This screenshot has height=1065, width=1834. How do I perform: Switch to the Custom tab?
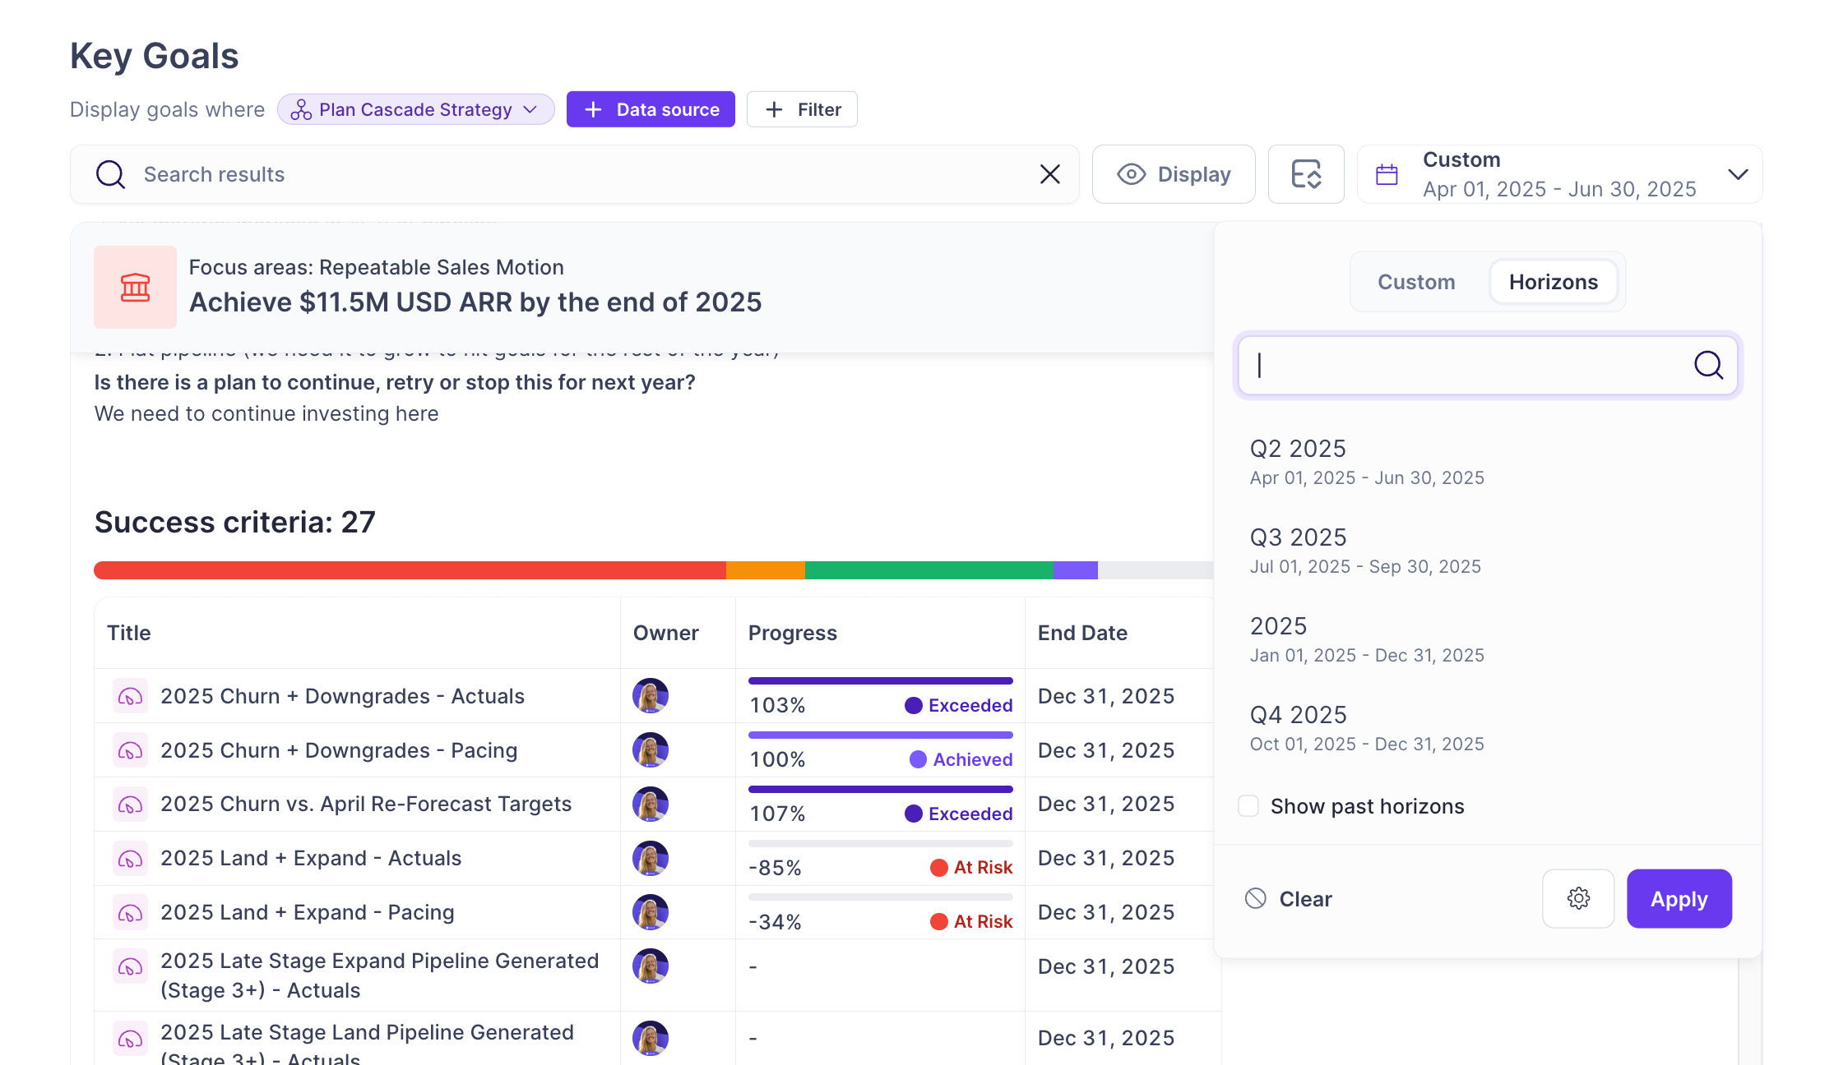click(1415, 282)
